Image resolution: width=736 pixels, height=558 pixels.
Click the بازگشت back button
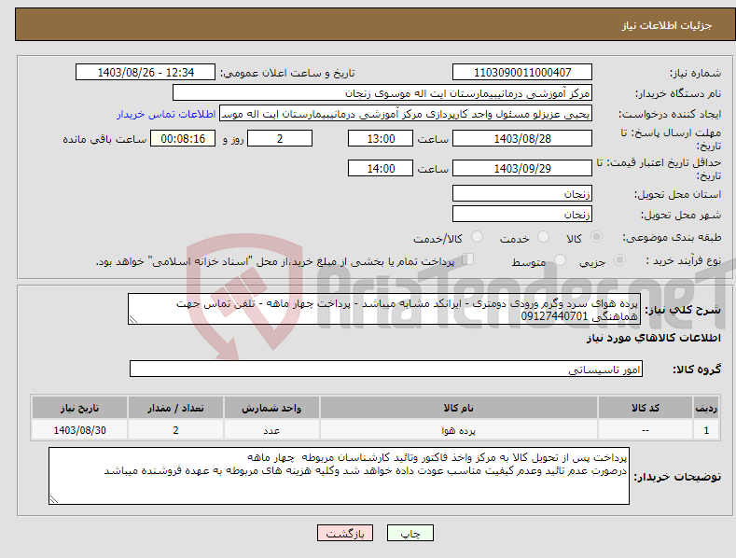(345, 534)
